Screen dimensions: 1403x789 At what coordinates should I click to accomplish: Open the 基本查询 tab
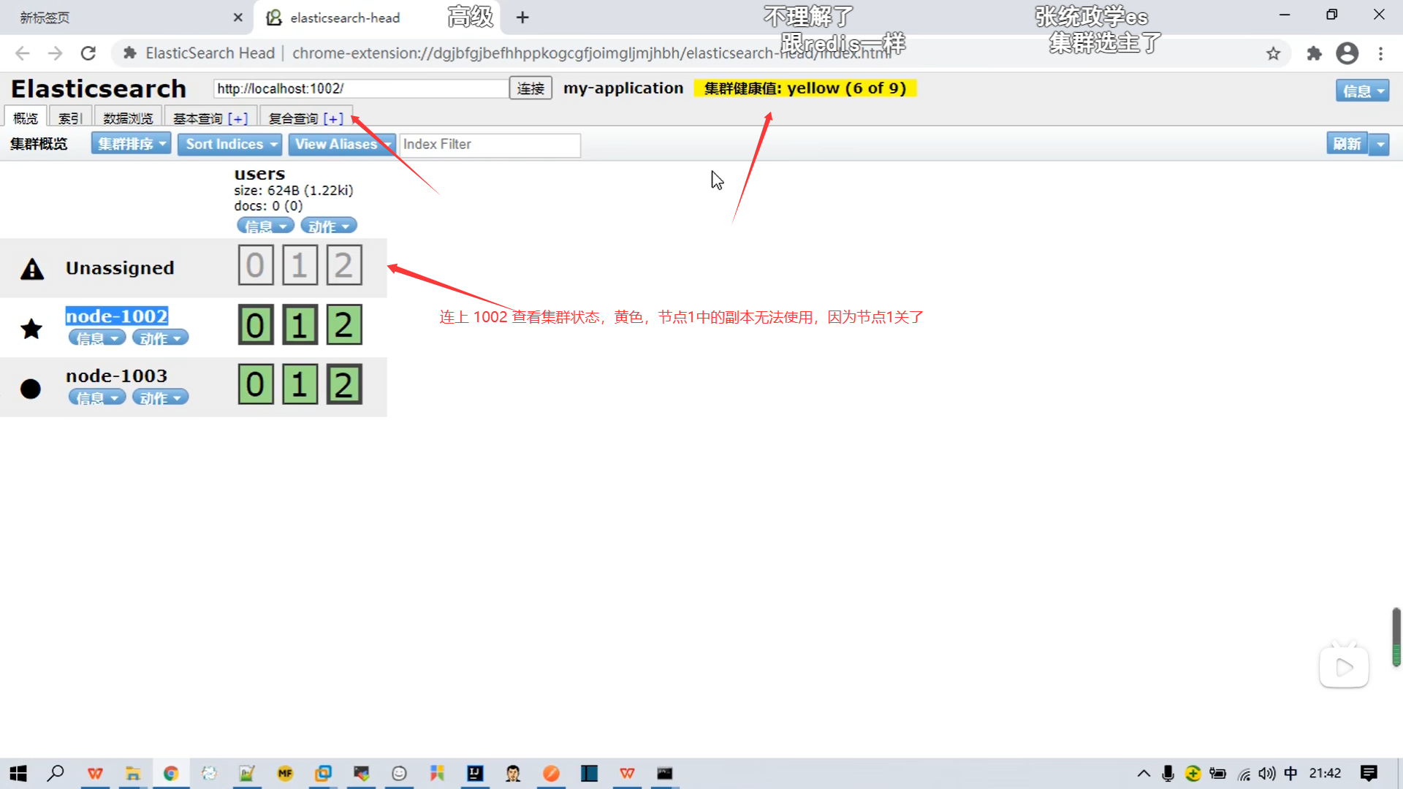(198, 118)
